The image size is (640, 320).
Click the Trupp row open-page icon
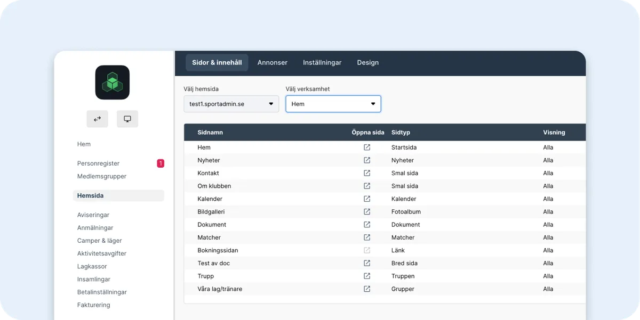[367, 276]
